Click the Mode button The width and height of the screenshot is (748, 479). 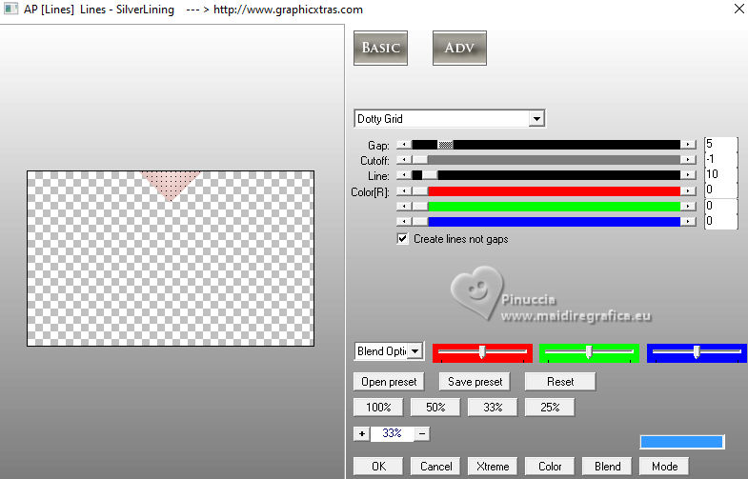pyautogui.click(x=664, y=466)
